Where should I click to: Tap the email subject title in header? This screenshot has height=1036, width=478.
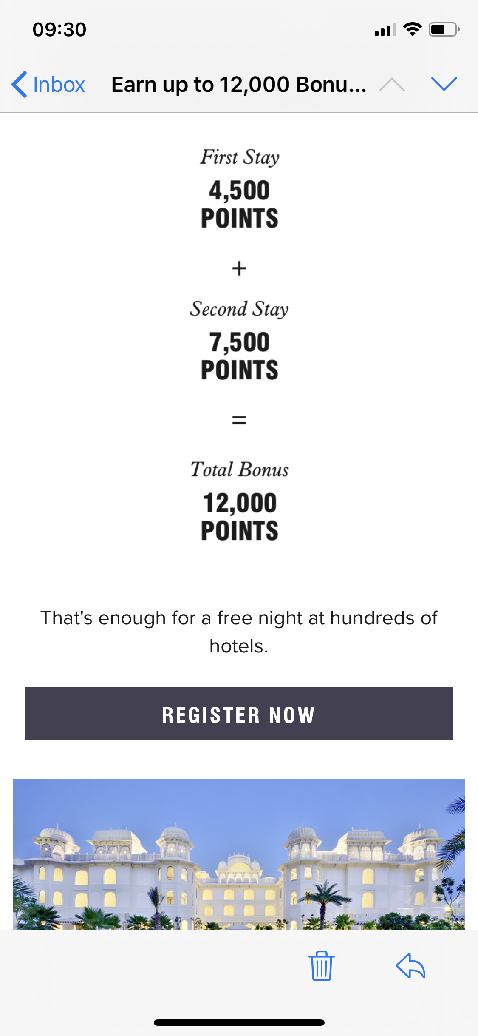point(239,84)
